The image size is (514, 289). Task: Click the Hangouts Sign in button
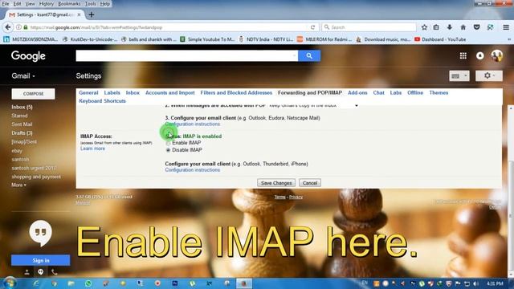point(41,260)
